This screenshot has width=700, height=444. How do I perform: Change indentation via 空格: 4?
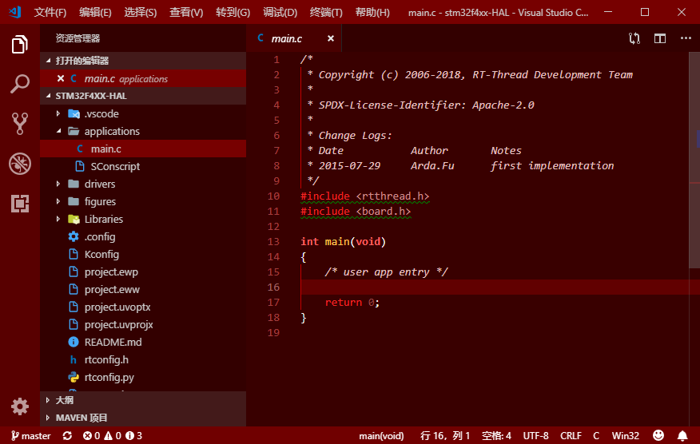point(496,435)
